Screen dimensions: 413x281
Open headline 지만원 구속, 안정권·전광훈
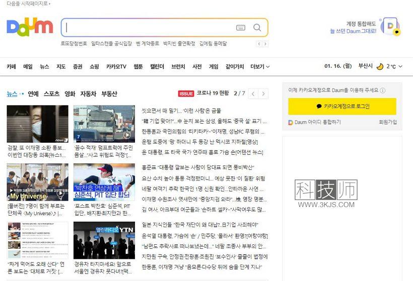pos(204,256)
